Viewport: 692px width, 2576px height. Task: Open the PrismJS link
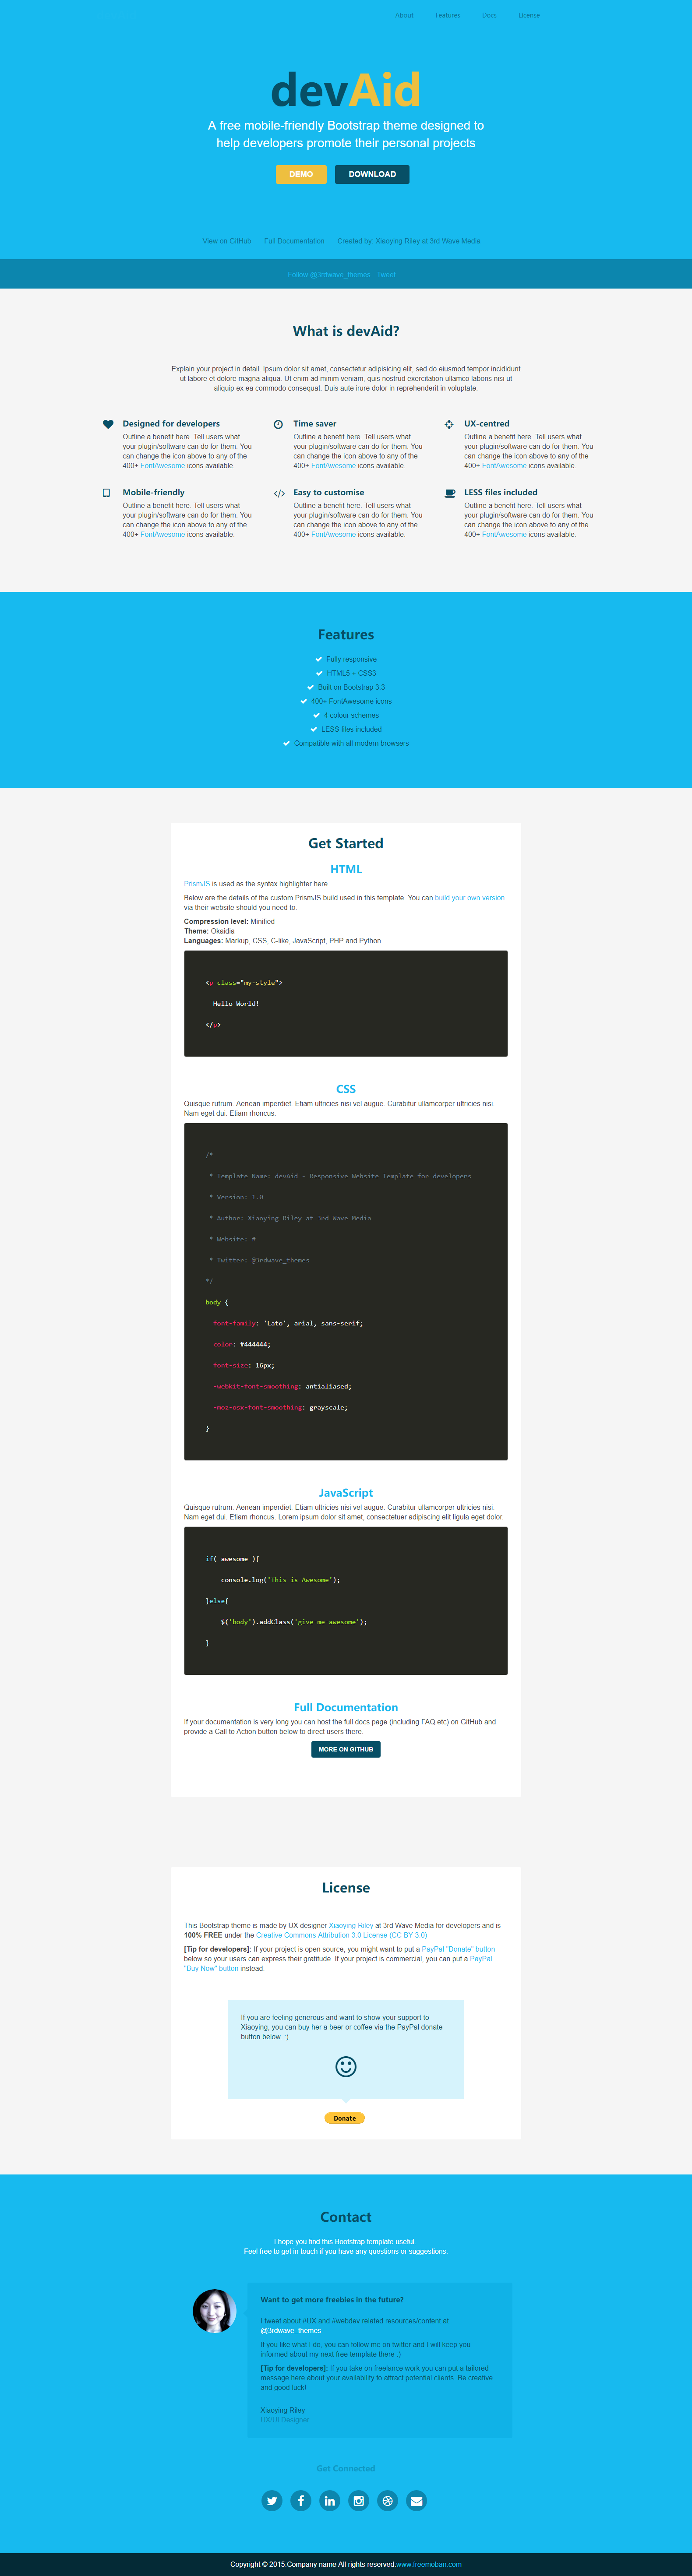pyautogui.click(x=197, y=884)
